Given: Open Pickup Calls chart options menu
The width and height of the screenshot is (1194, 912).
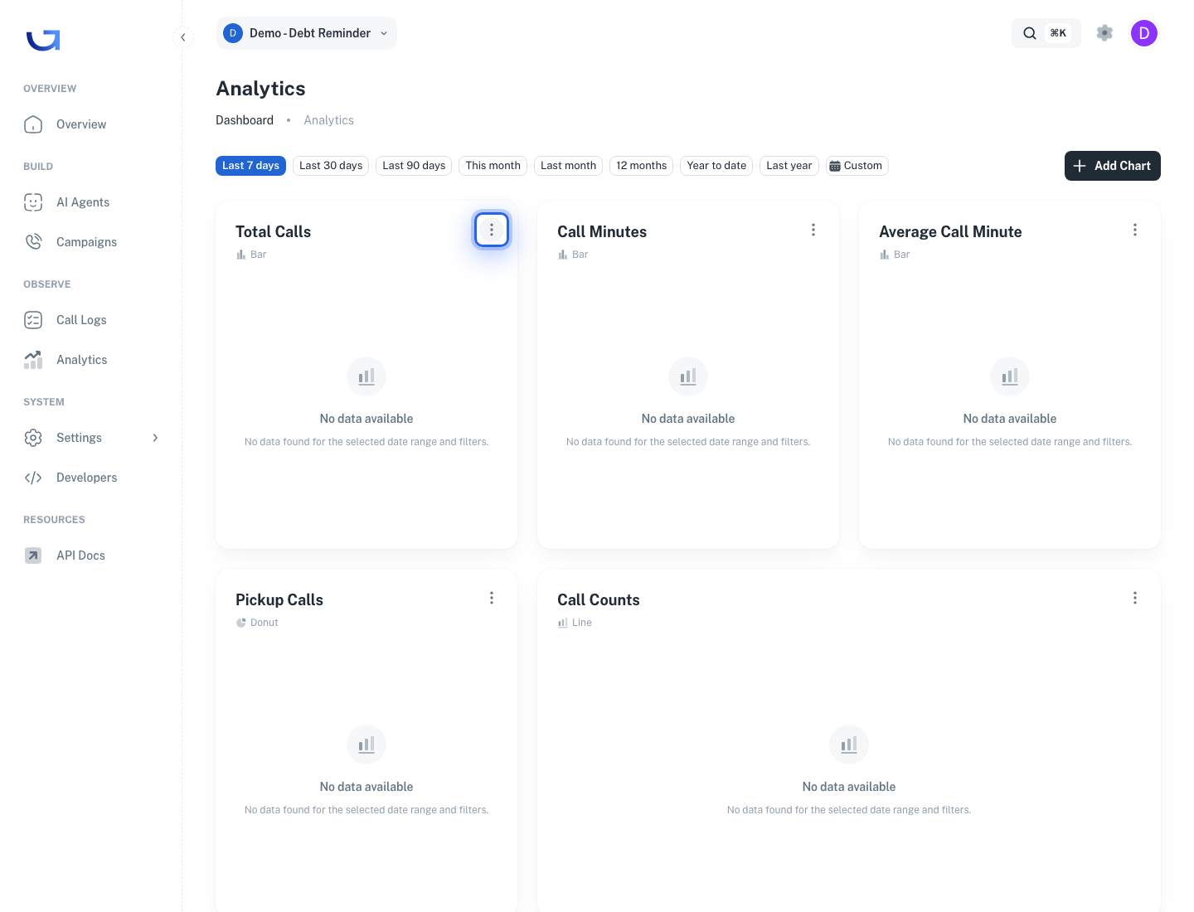Looking at the screenshot, I should 492,598.
